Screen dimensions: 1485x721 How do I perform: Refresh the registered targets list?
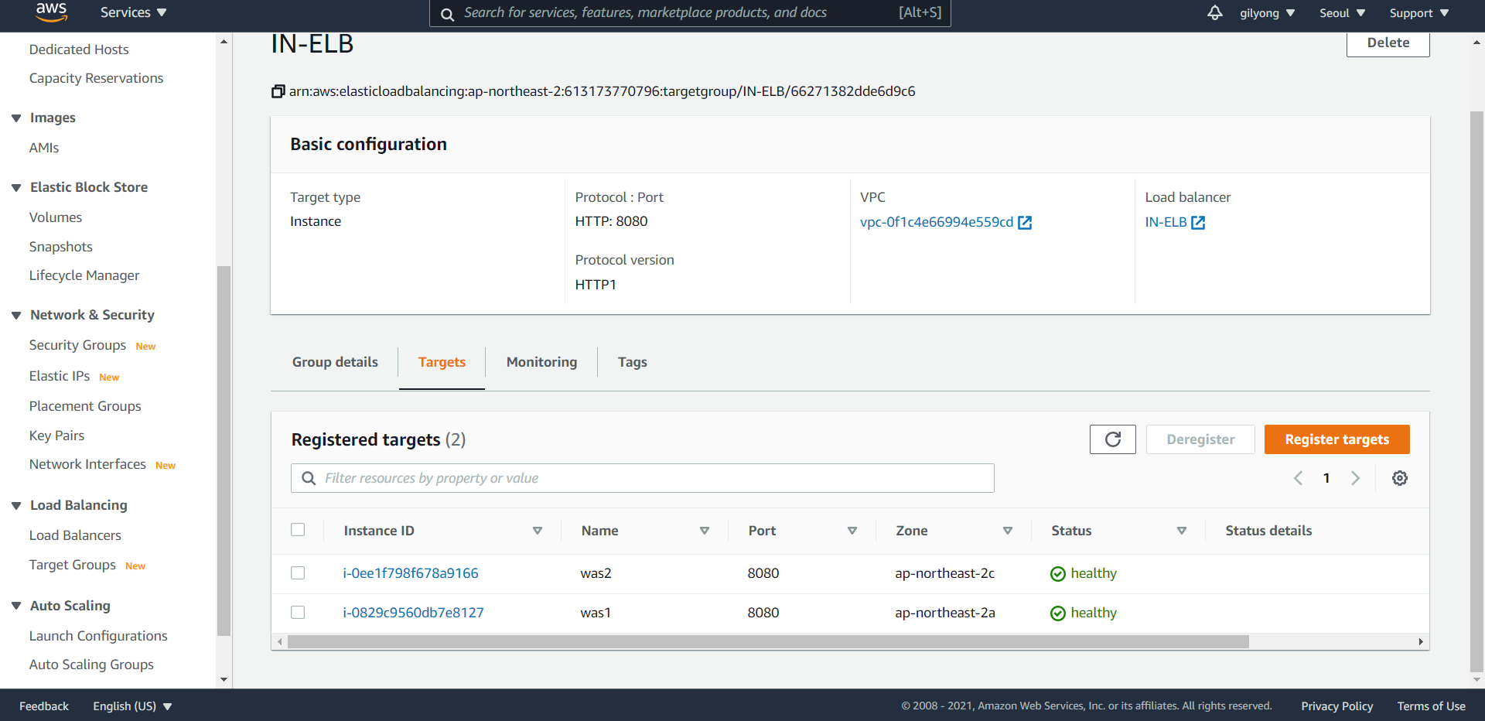click(1113, 439)
